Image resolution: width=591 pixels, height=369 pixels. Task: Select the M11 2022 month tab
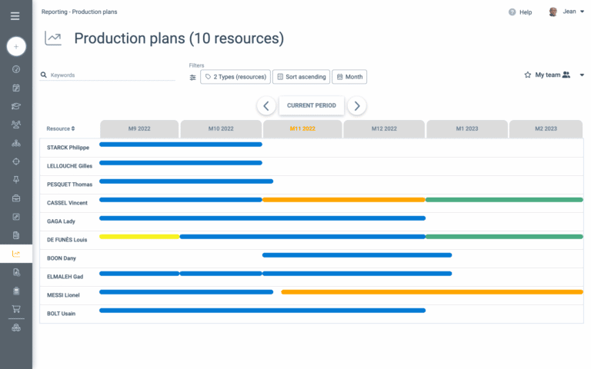pos(302,129)
